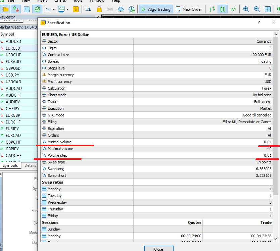Select the Volume step row
Screen dimensions: 280x251
[157, 155]
